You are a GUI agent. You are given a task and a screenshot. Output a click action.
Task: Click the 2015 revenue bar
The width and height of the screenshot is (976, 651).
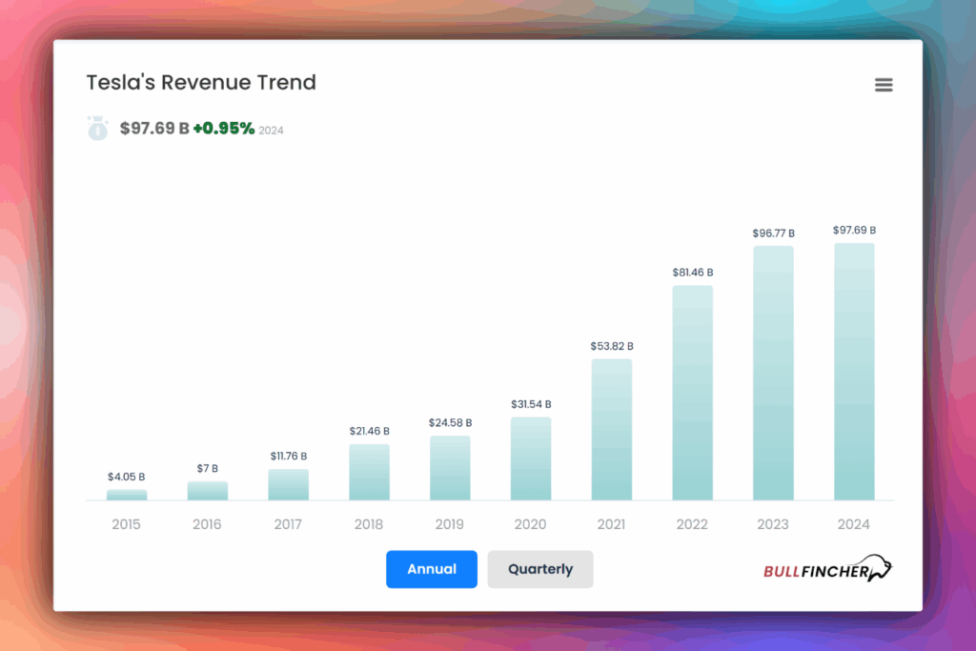coord(126,493)
